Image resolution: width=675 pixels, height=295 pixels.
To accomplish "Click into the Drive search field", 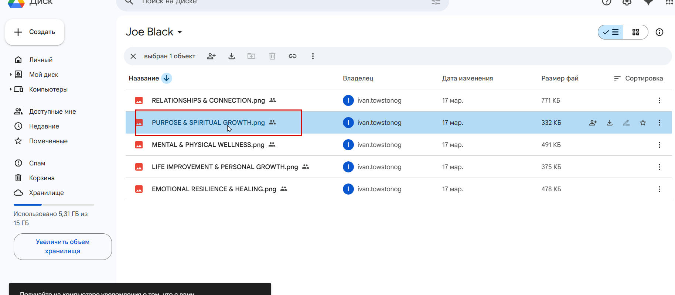I will tap(283, 3).
